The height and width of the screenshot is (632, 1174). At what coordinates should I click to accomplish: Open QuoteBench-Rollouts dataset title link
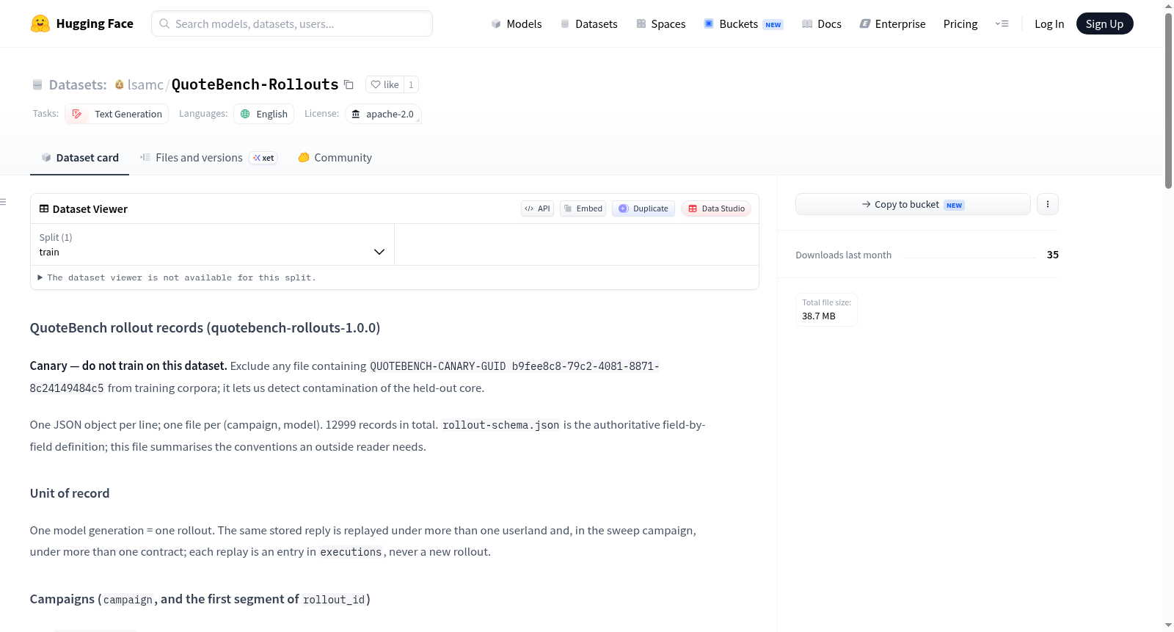point(255,84)
